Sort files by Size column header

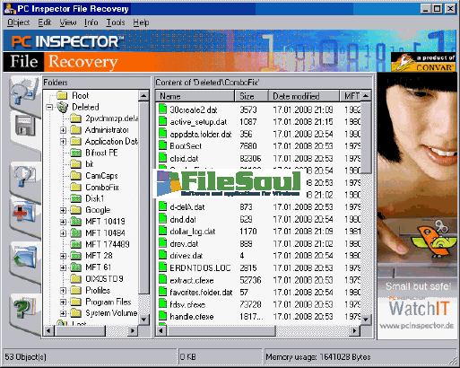(x=251, y=96)
